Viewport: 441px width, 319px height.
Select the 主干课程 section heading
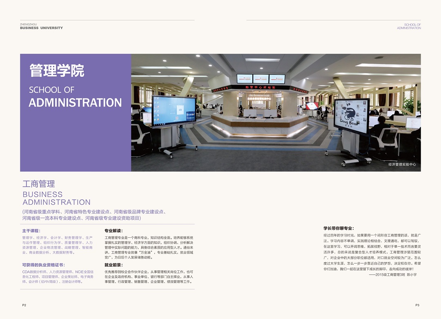click(31, 231)
